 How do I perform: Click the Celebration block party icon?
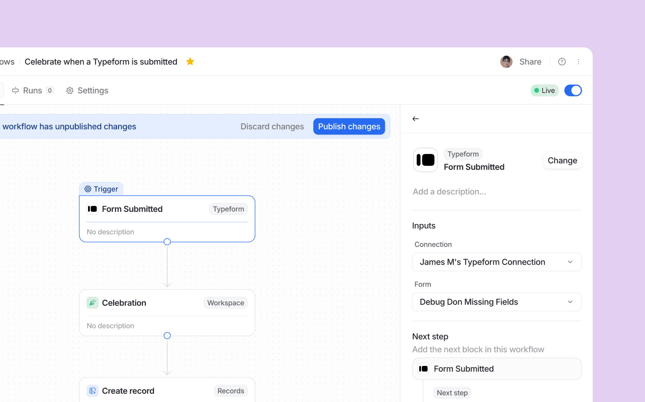coord(92,303)
